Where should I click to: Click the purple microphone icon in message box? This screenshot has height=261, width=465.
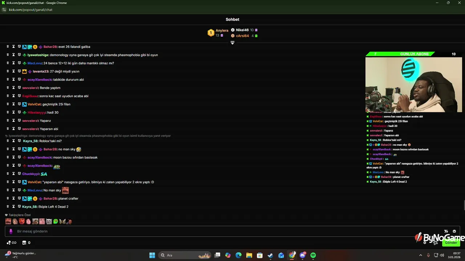[x=11, y=231]
